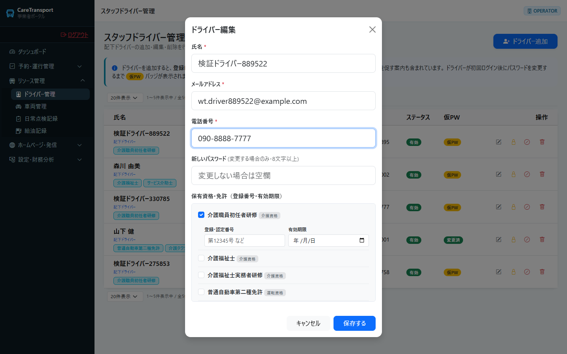Open the 有効期限 date picker calendar icon
Viewport: 567px width, 354px height.
pos(362,240)
